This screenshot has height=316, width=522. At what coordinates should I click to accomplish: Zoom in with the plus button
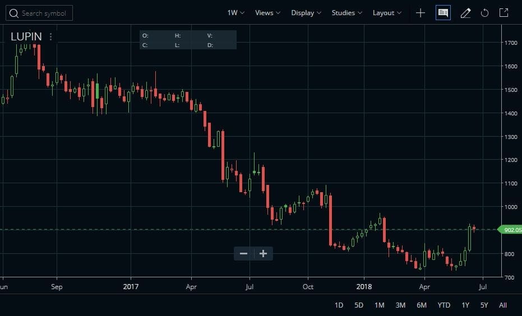coord(264,254)
